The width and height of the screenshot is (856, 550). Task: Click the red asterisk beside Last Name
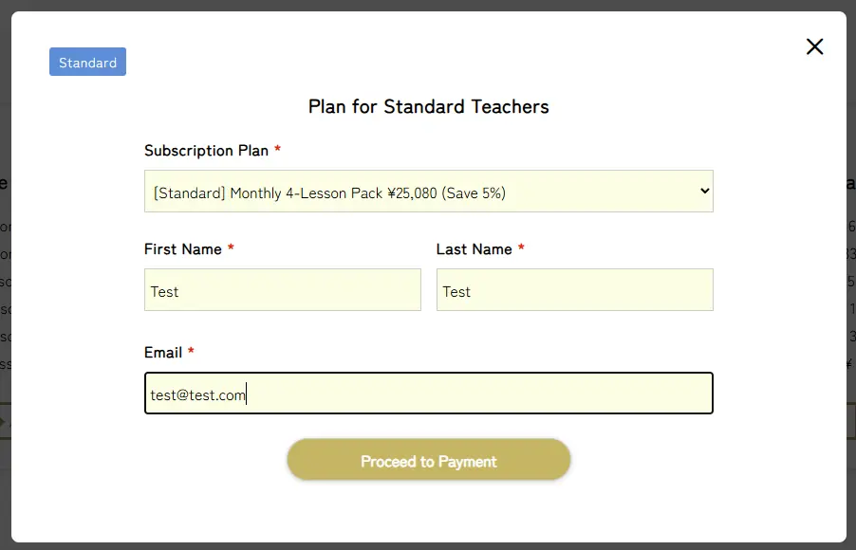[521, 247]
